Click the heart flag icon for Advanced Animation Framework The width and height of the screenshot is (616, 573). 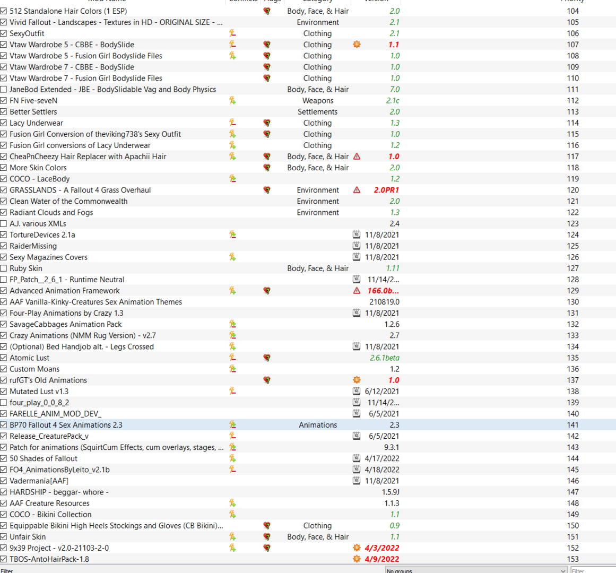pyautogui.click(x=267, y=291)
